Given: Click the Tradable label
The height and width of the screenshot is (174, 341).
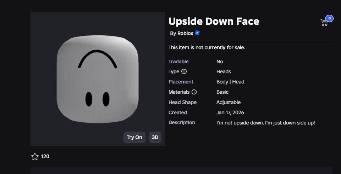Looking at the screenshot, I should (178, 62).
